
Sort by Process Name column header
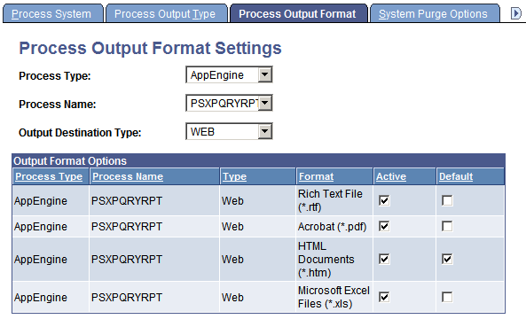click(128, 176)
